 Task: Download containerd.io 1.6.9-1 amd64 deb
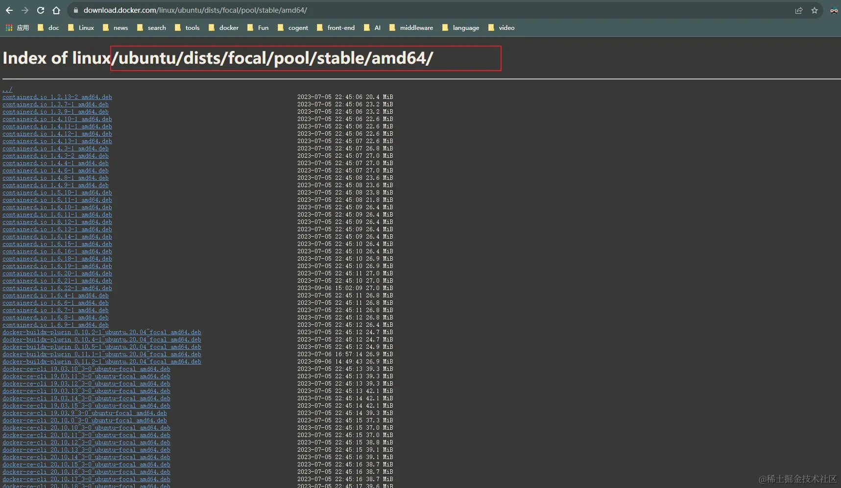click(x=55, y=325)
